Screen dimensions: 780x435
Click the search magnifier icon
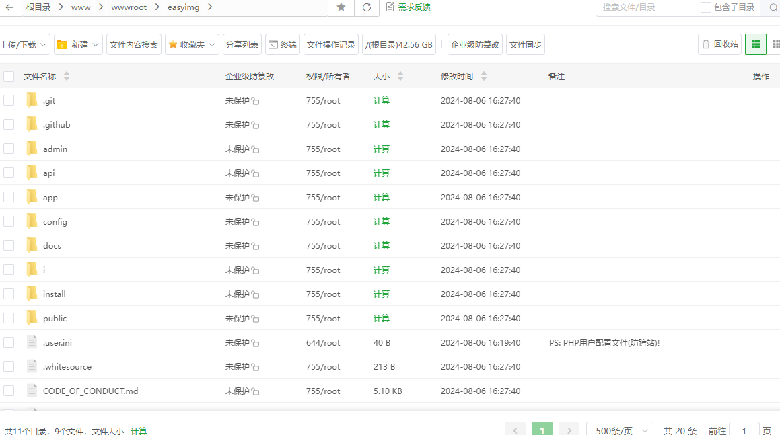(773, 7)
